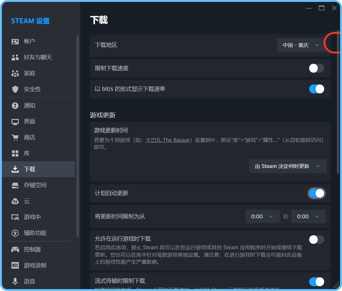Screen dimensions: 342x291
Task: Click the STEAM 设置 title
Action: click(30, 21)
